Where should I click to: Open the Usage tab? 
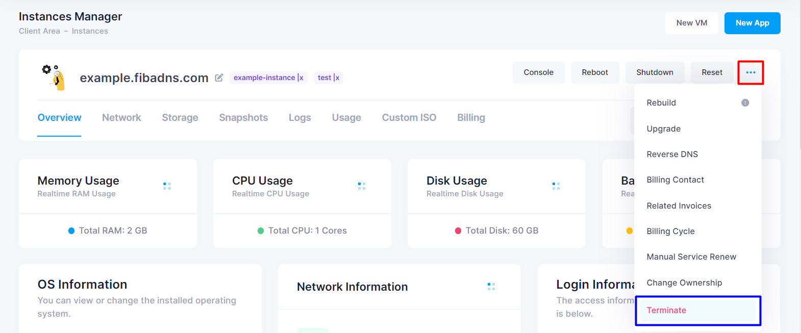[346, 118]
